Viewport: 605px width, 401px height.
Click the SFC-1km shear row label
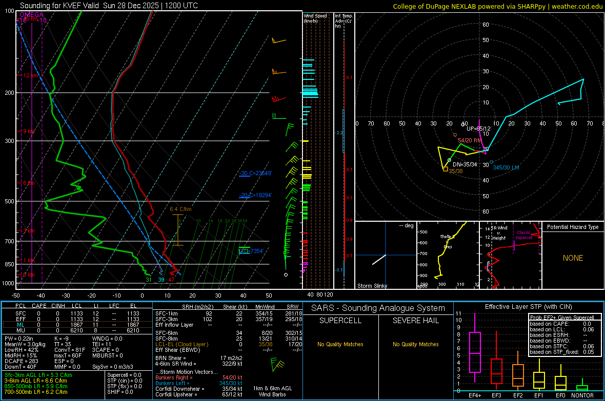click(167, 313)
